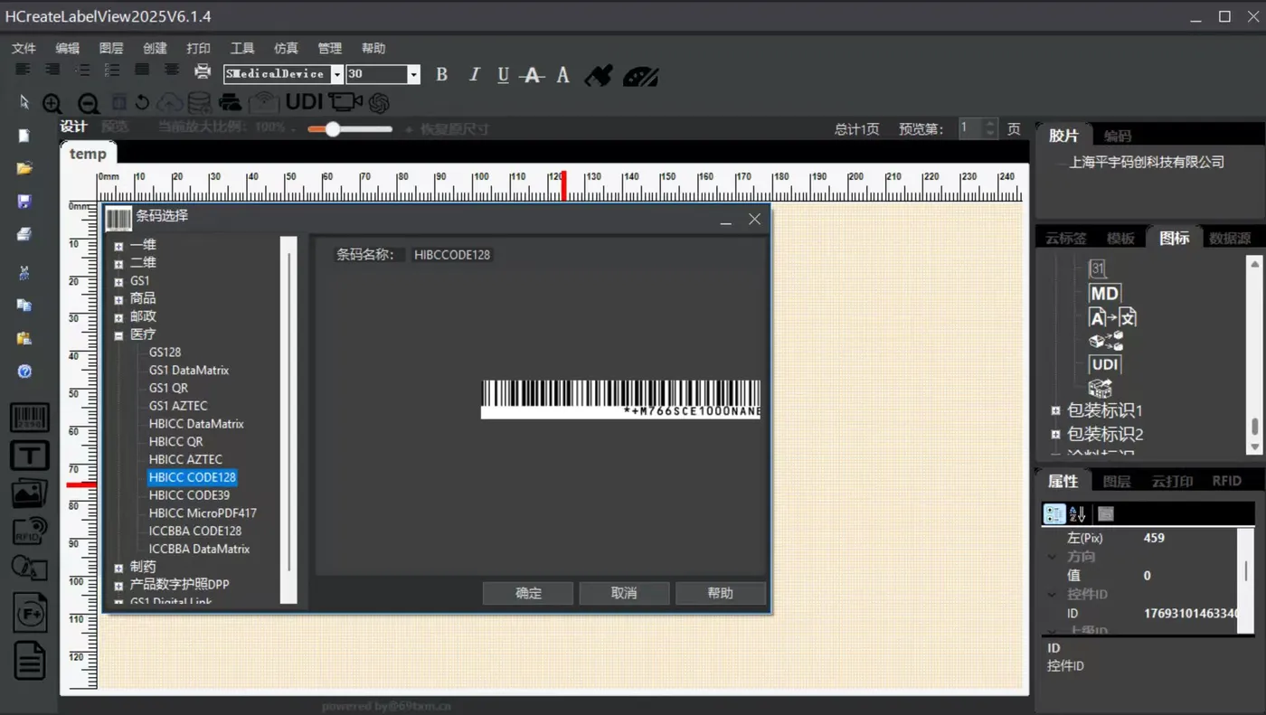Expand the 商品 barcode category

click(x=118, y=299)
